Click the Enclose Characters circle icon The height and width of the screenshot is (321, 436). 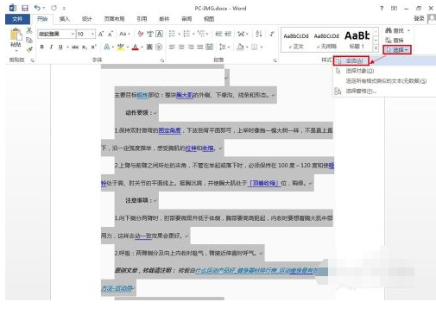[x=159, y=47]
